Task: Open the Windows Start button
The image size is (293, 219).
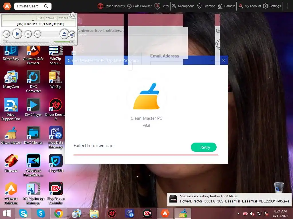Action: click(7, 213)
